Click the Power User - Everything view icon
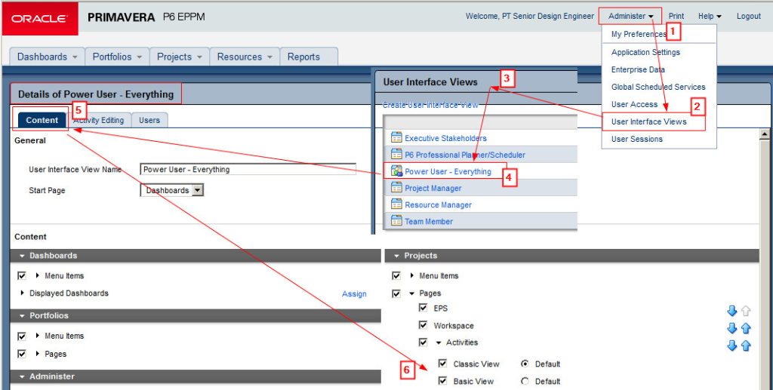This screenshot has height=390, width=773. tap(396, 171)
